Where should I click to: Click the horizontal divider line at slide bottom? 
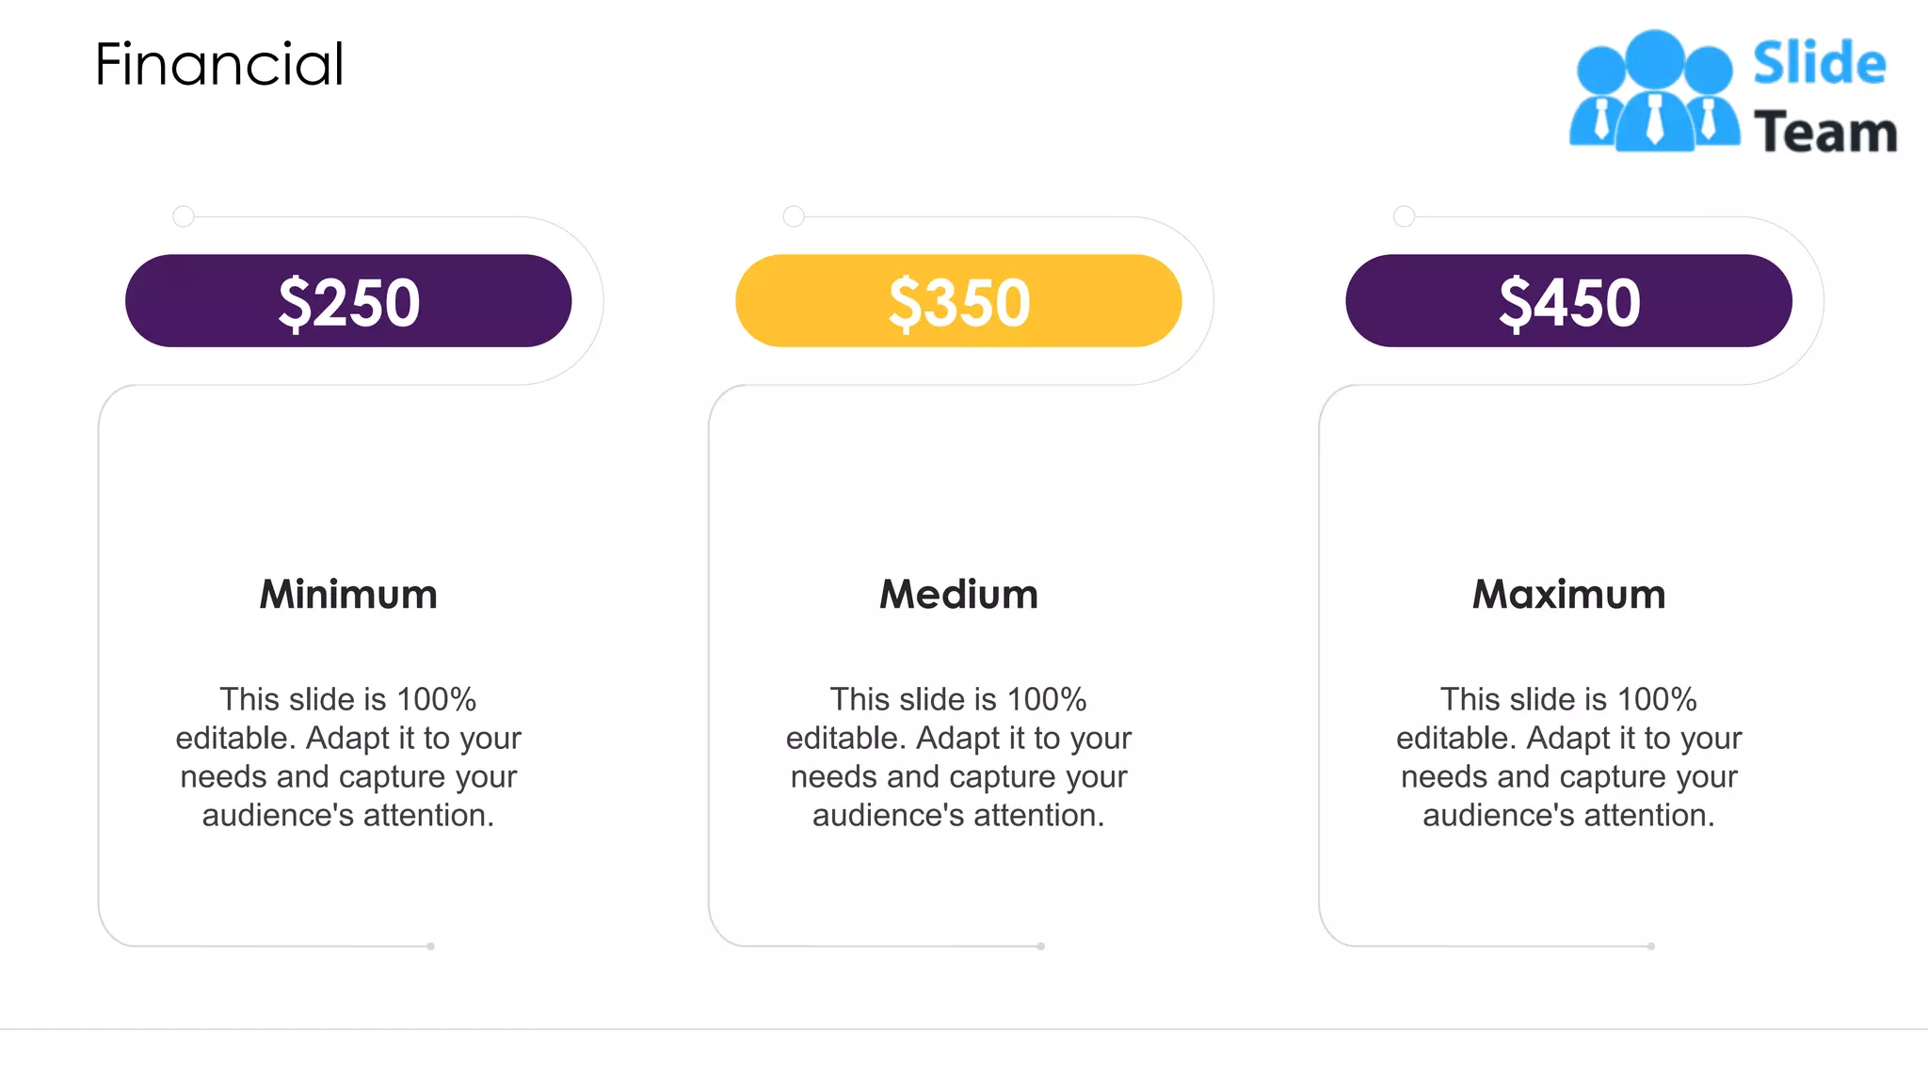coord(964,1029)
